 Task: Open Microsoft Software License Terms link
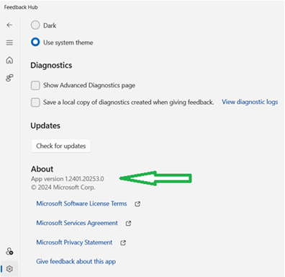81,203
